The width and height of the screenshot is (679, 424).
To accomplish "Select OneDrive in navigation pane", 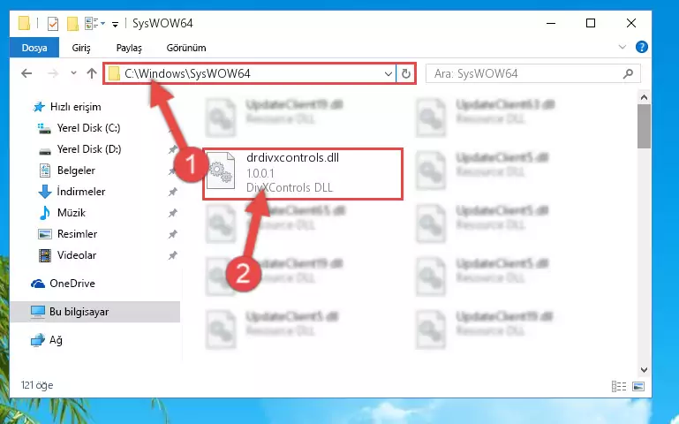I will pos(72,284).
